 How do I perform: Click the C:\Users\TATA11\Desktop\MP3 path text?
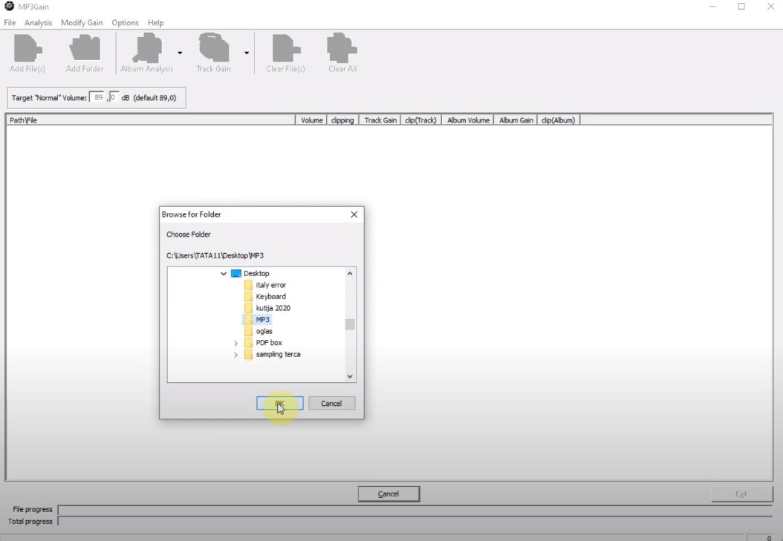click(215, 256)
